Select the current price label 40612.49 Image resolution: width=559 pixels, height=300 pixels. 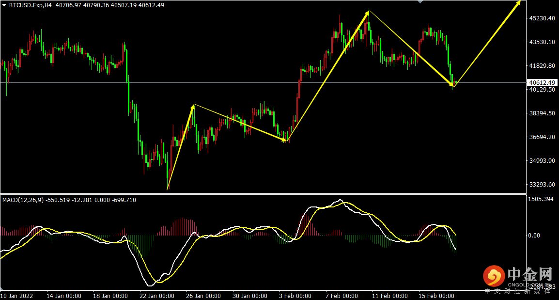(542, 83)
